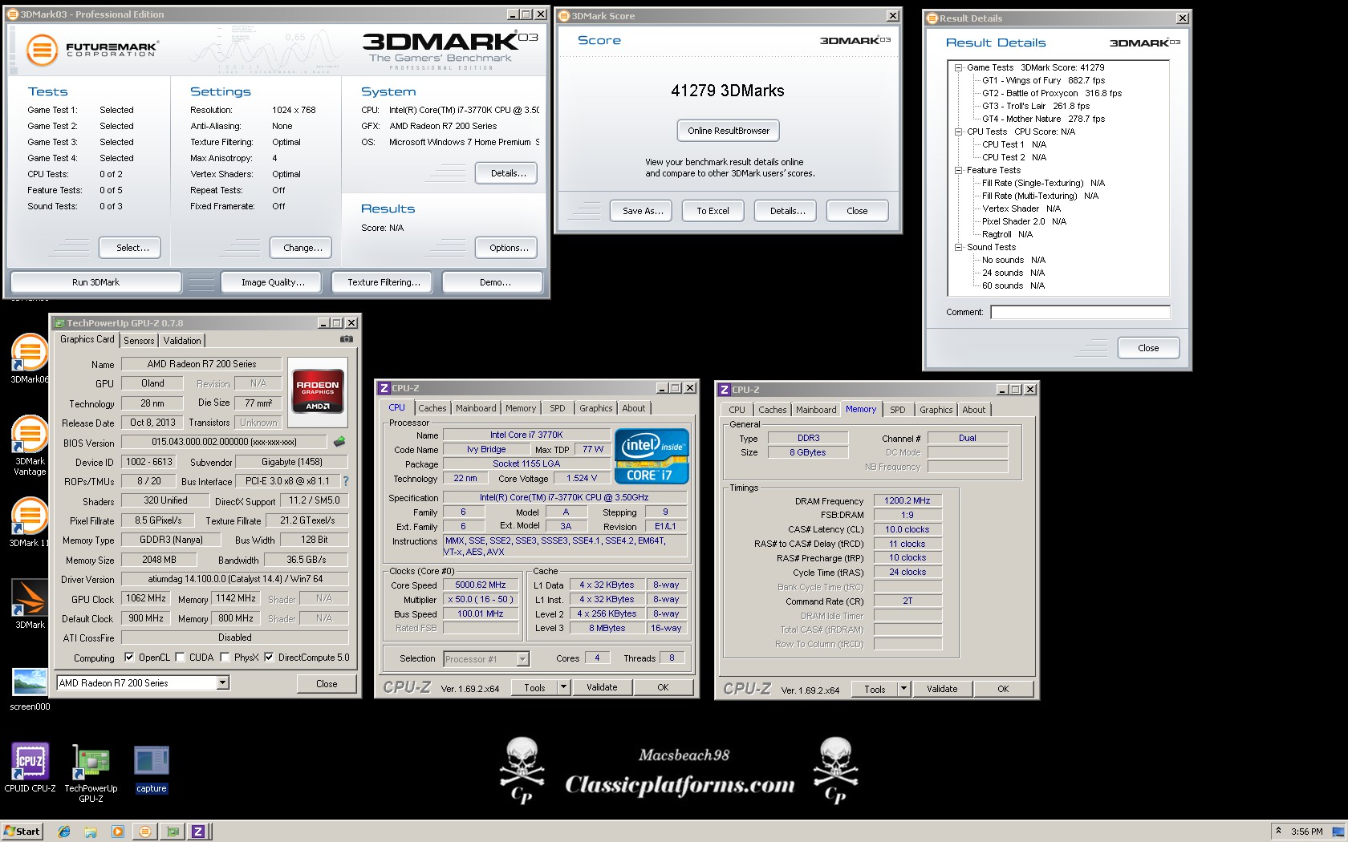Click OK in the CPU-Z Memory window
The height and width of the screenshot is (842, 1348).
tap(1003, 689)
